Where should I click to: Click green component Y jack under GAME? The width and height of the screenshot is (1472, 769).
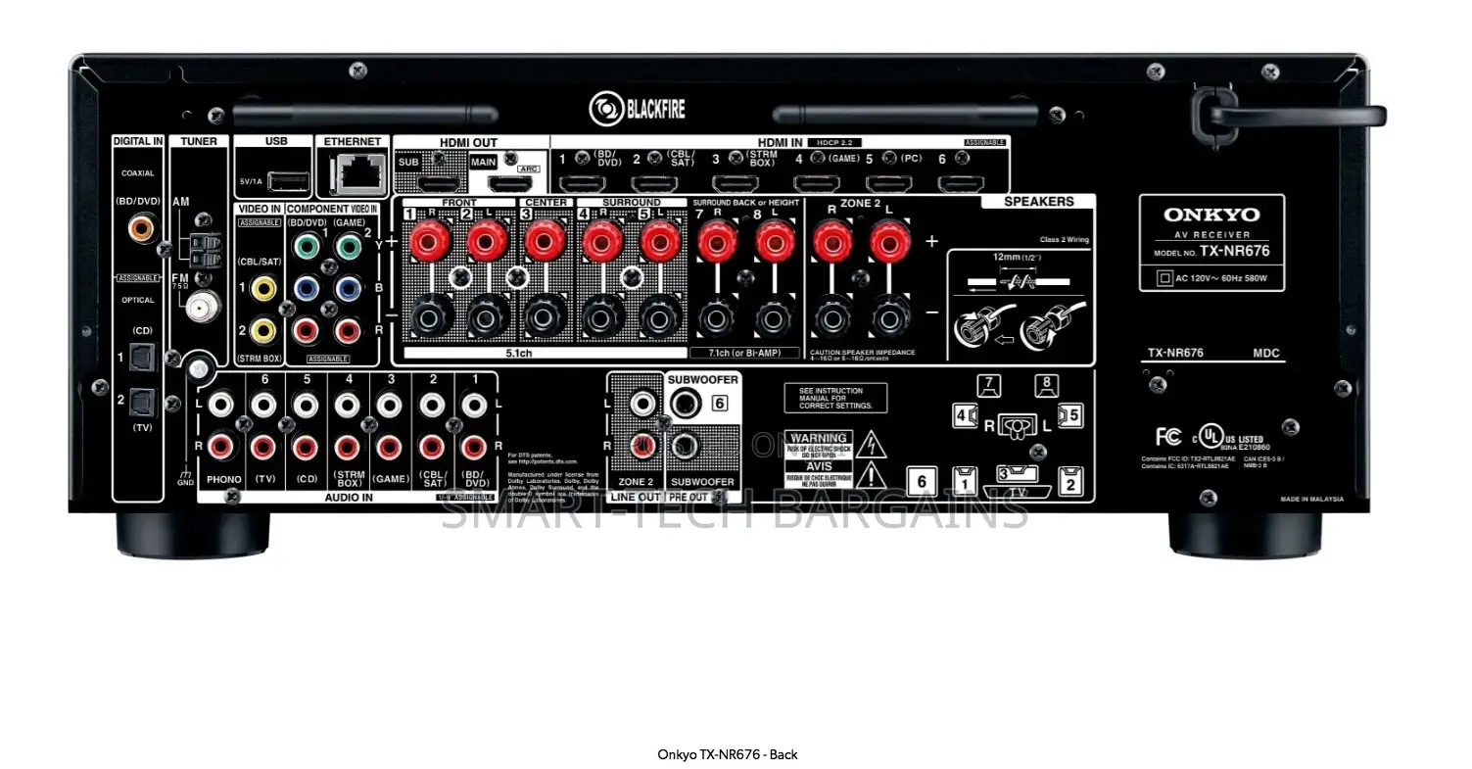(x=348, y=245)
